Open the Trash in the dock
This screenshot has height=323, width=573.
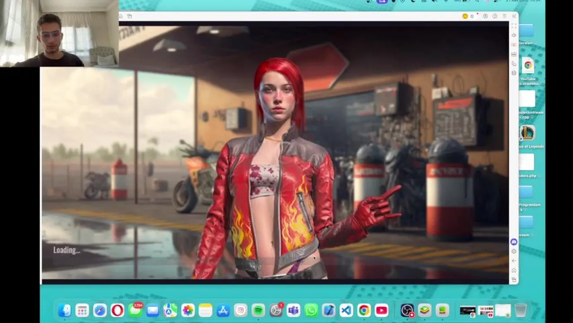[x=521, y=310]
